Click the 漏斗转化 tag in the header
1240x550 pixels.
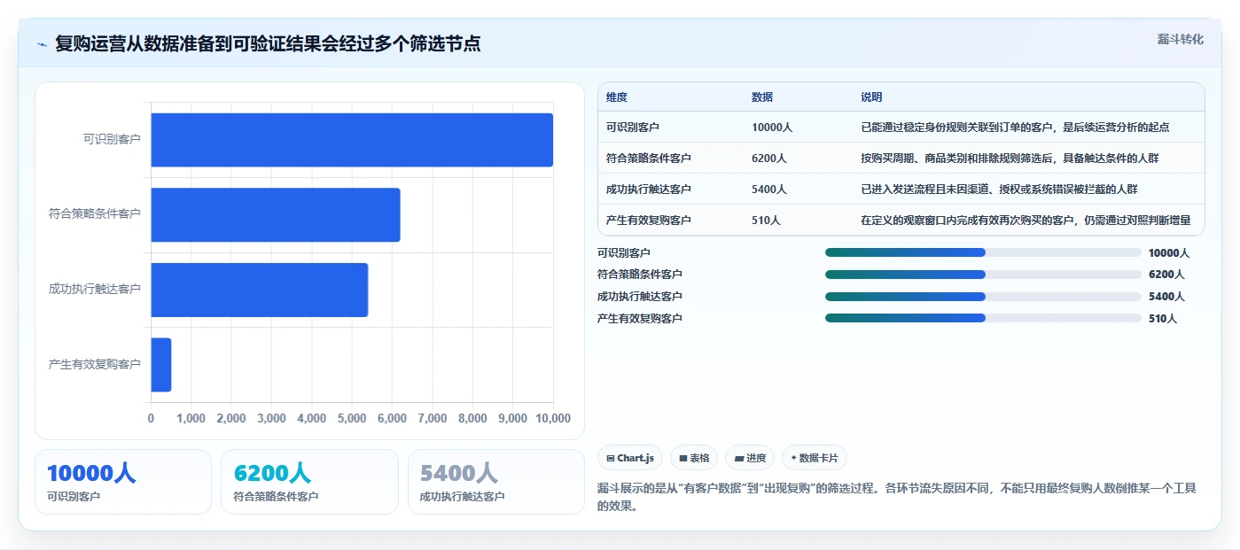[1180, 39]
